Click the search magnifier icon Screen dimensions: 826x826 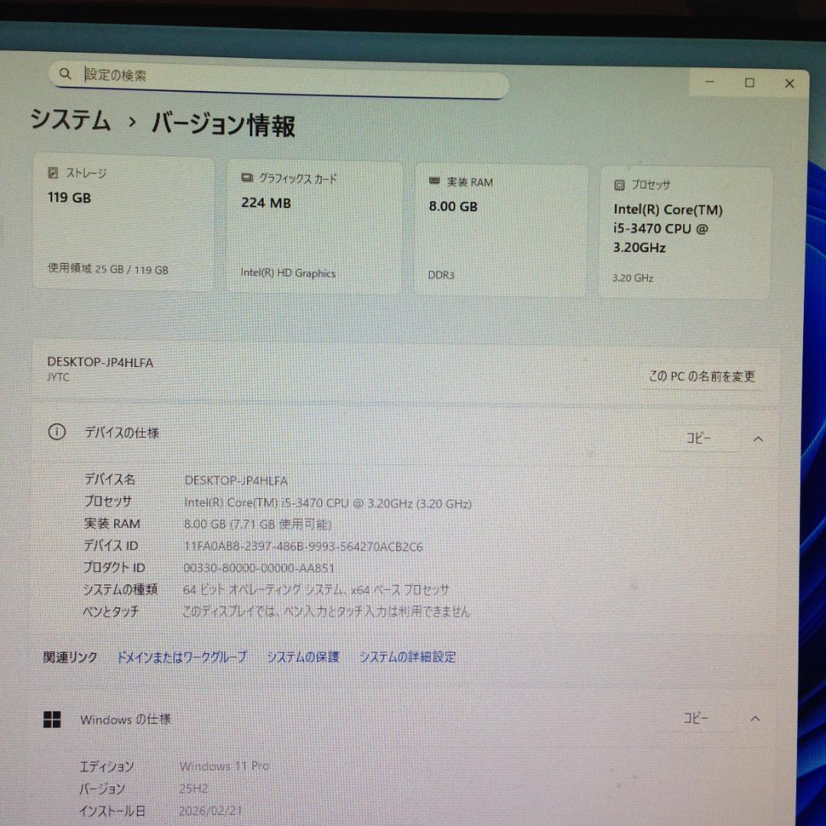[x=65, y=73]
